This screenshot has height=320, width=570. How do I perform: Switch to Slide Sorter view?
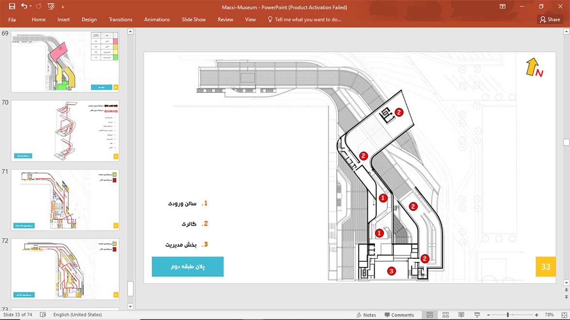pos(445,315)
